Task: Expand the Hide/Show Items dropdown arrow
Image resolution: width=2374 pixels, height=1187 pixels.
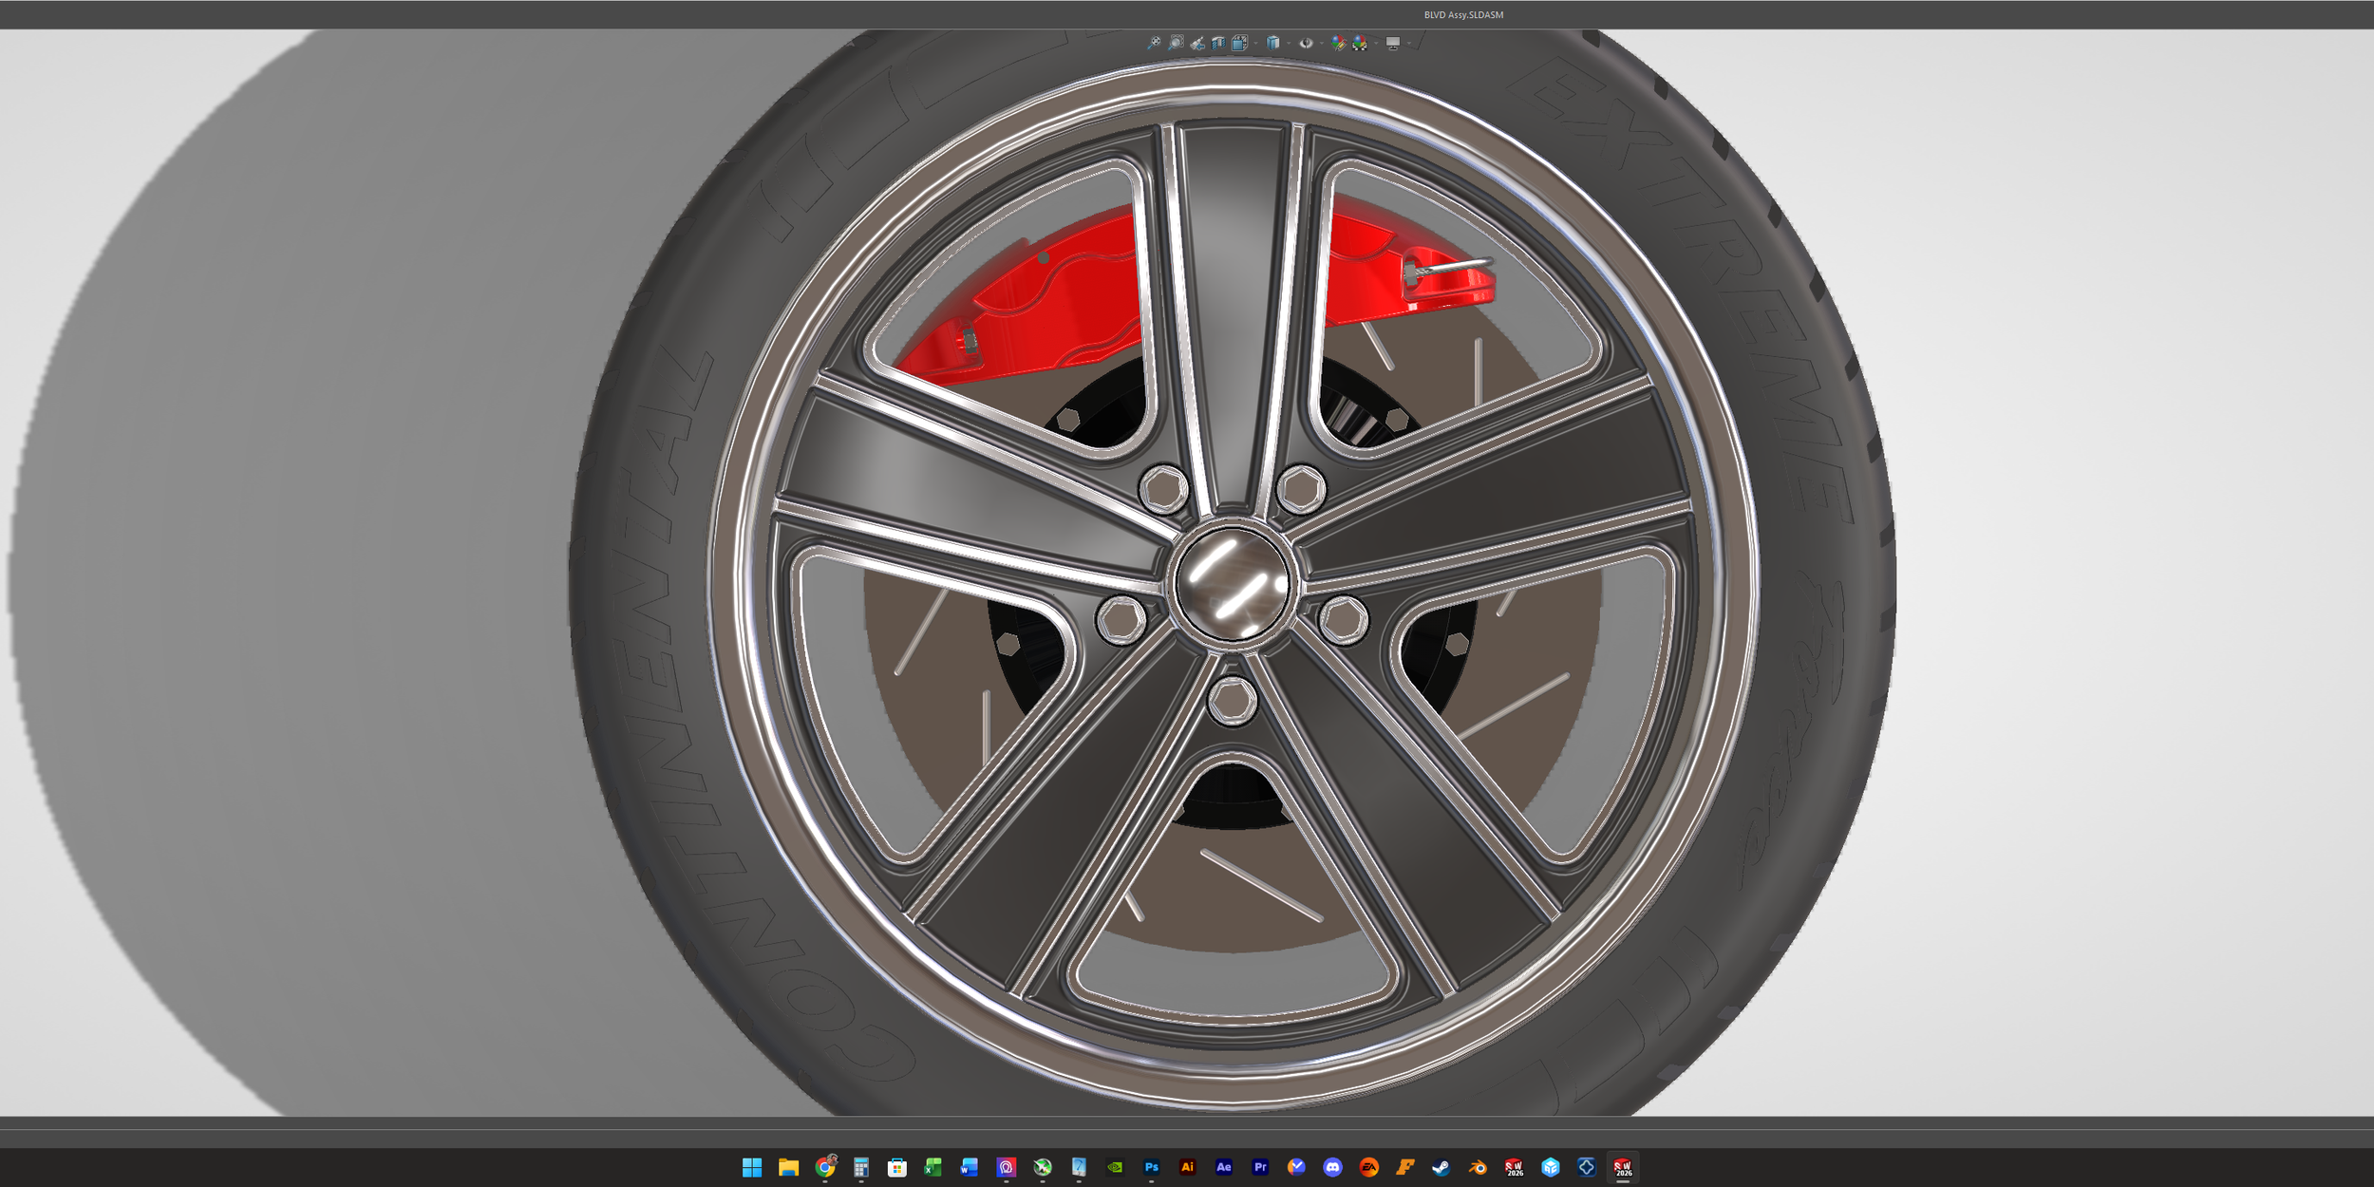Action: pyautogui.click(x=1322, y=43)
